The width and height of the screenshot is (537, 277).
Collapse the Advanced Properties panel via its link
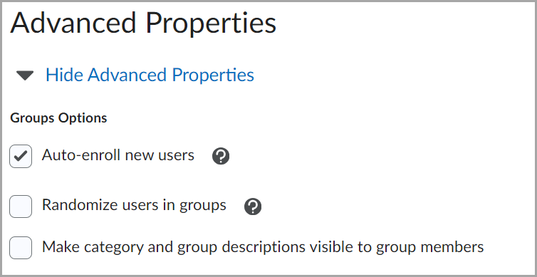pos(150,75)
